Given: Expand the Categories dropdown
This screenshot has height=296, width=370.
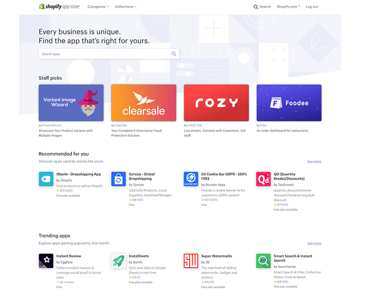Looking at the screenshot, I should coord(98,6).
